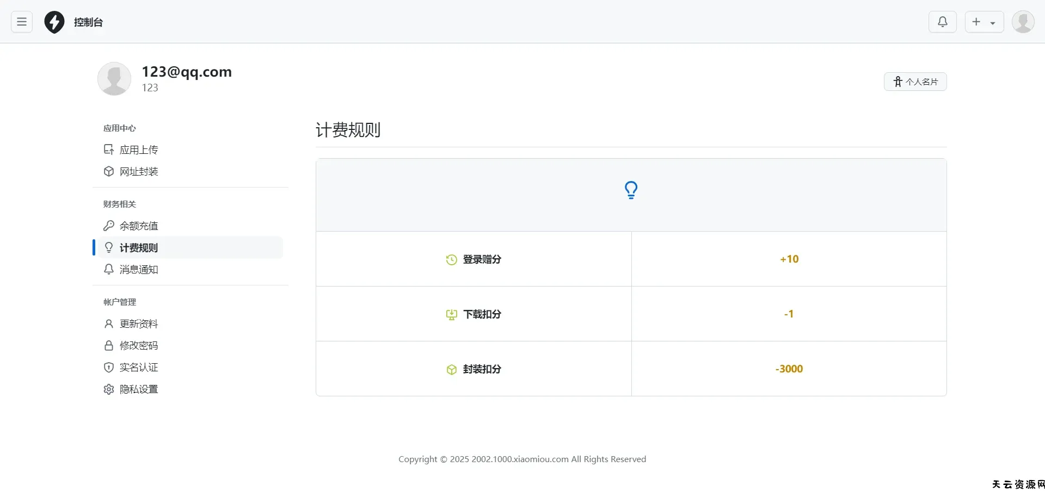Viewport: 1045px width, 498px height.
Task: Click the large profile avatar picture
Action: [x=114, y=78]
